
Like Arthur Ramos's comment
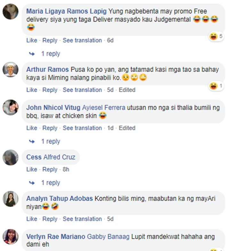point(32,90)
